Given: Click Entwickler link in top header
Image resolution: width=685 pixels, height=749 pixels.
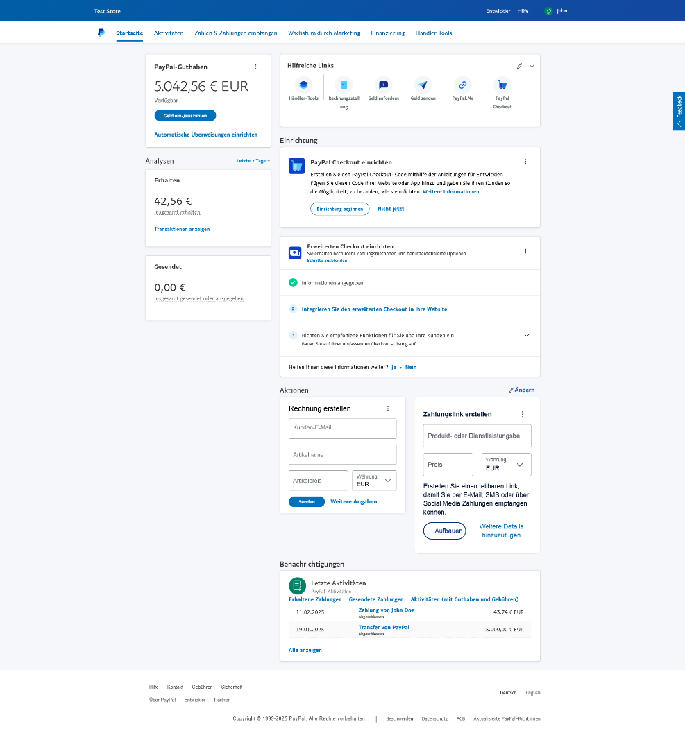Looking at the screenshot, I should point(498,11).
